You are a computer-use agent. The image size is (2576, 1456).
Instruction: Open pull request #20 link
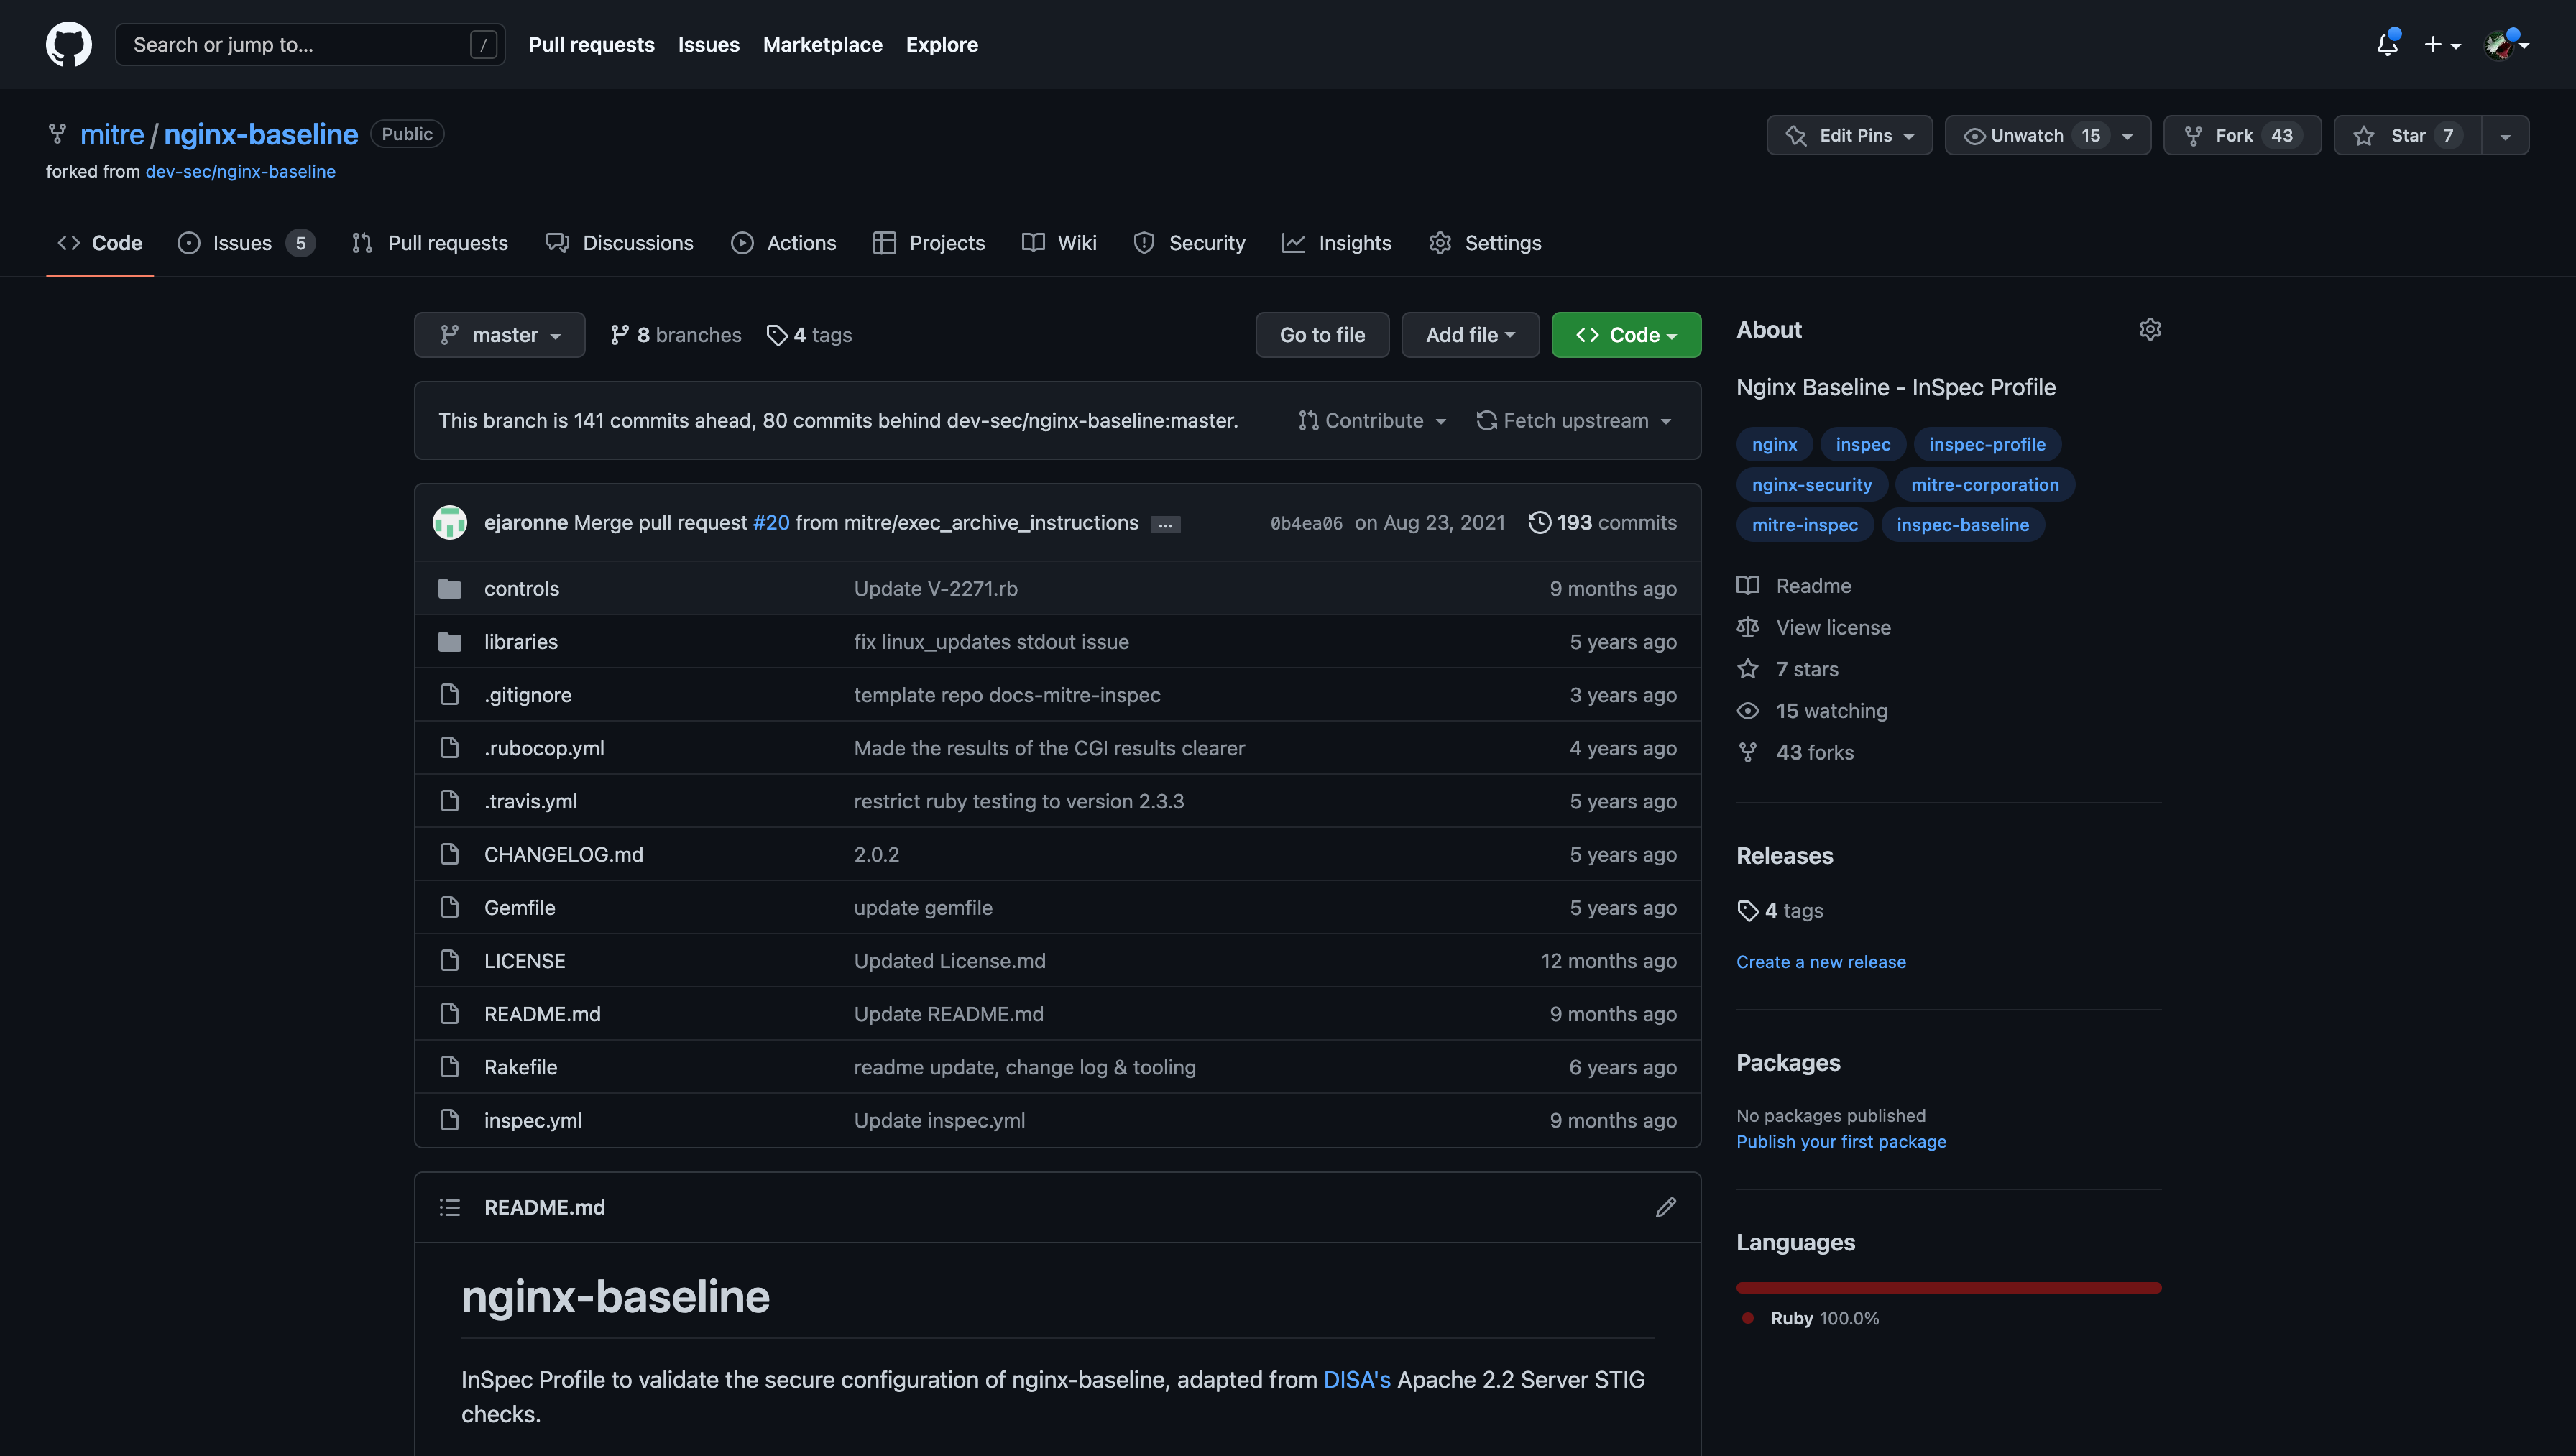point(771,522)
